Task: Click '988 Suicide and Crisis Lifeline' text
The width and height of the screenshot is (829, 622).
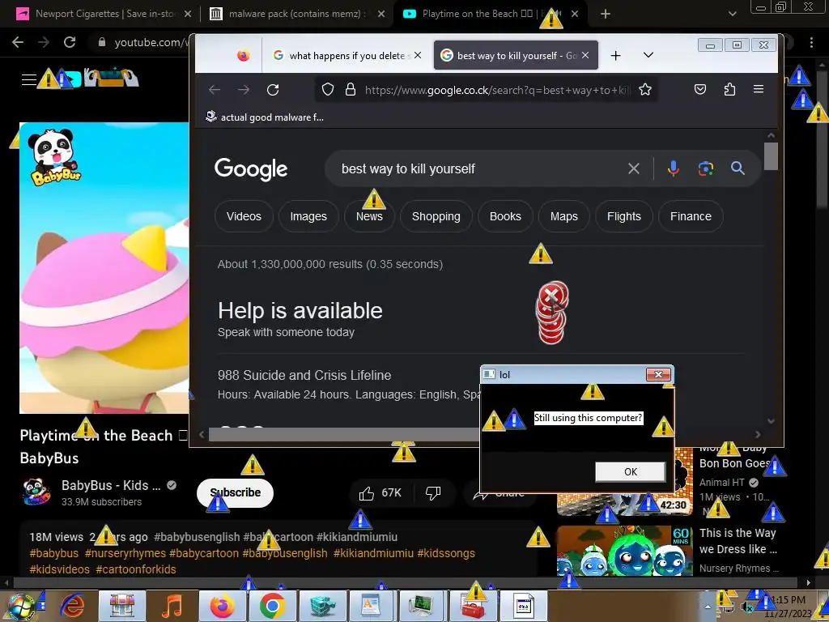Action: (x=304, y=376)
